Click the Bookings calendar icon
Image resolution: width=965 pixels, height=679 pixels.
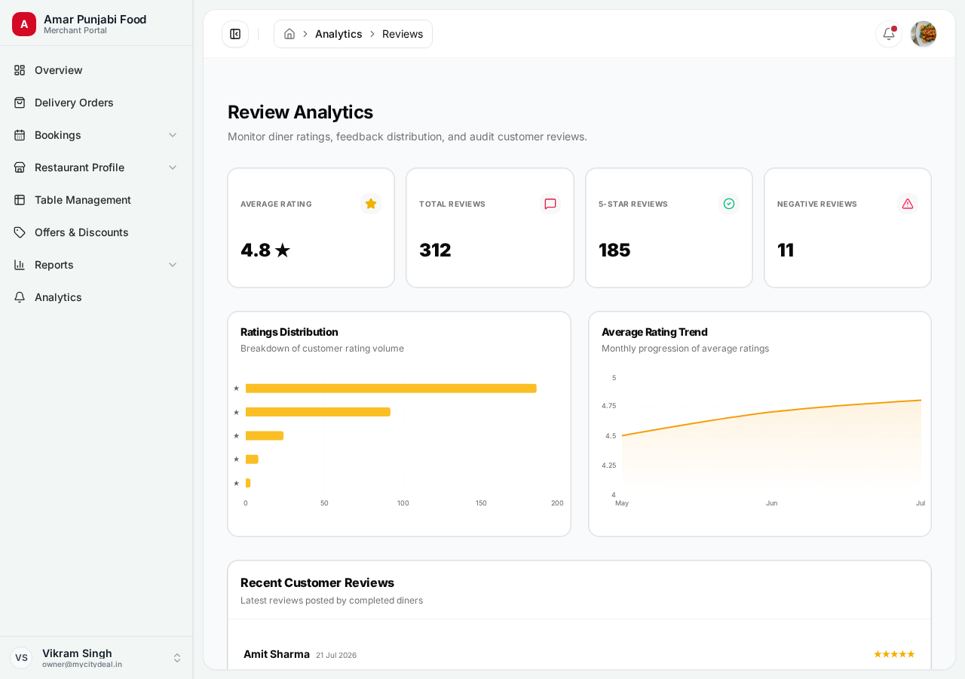click(x=20, y=135)
